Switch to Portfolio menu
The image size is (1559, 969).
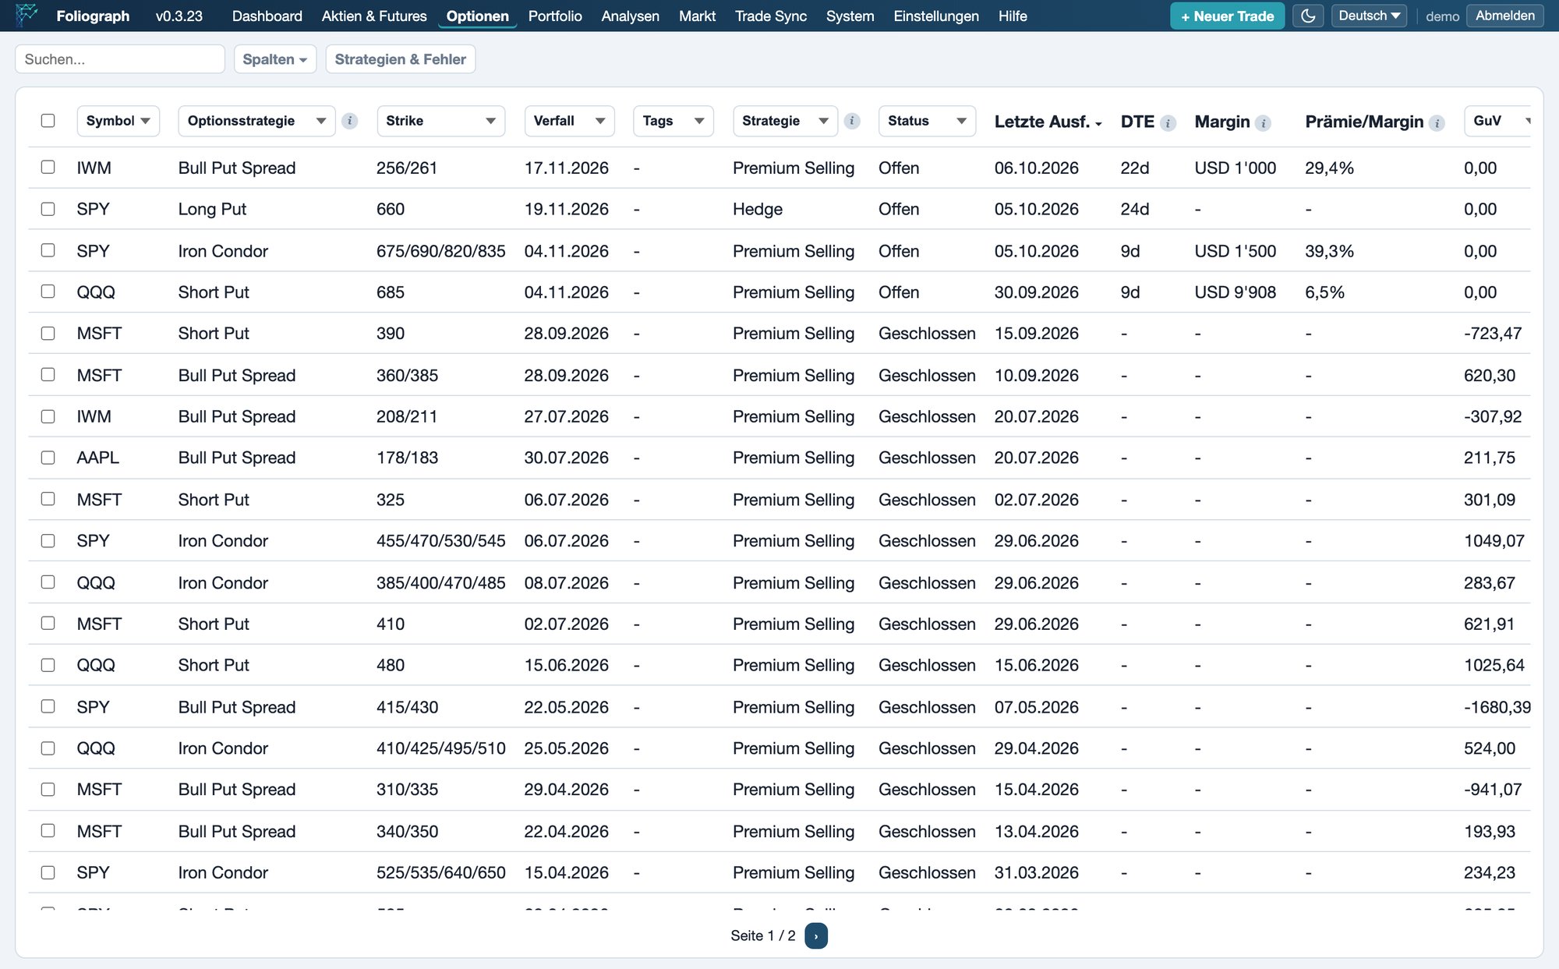point(555,16)
